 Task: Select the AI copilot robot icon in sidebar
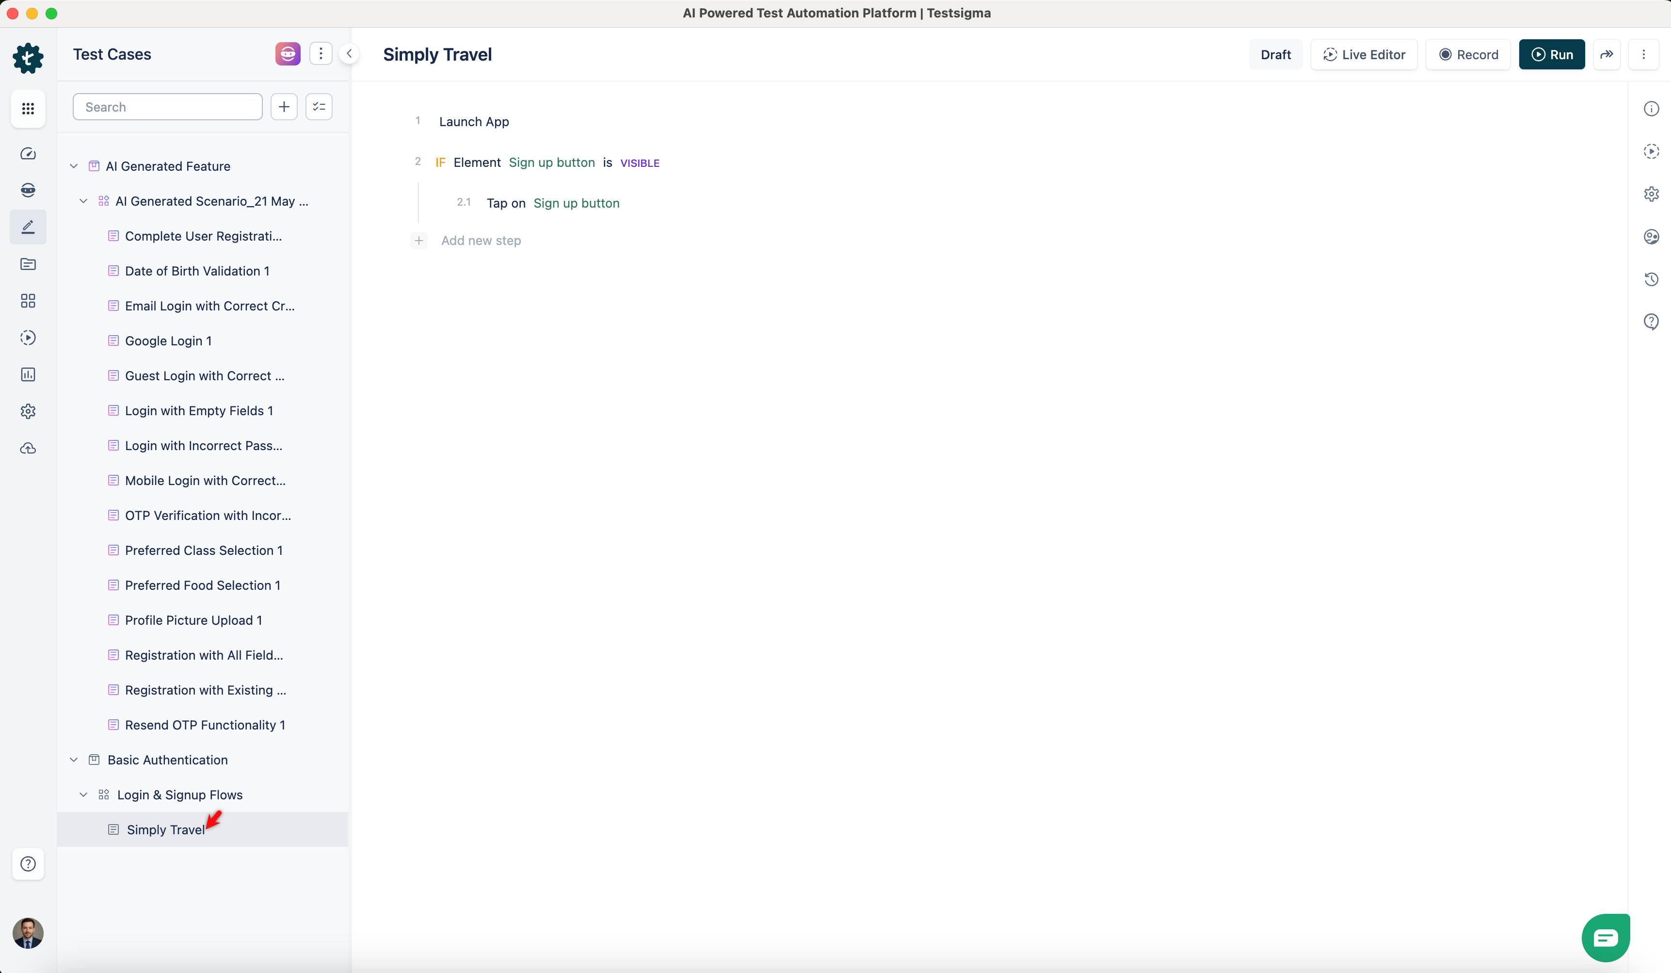[x=28, y=190]
